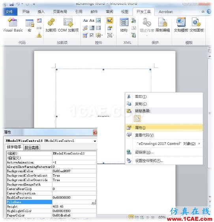Open the 文件 tab
This screenshot has height=222, width=214.
coord(9,11)
